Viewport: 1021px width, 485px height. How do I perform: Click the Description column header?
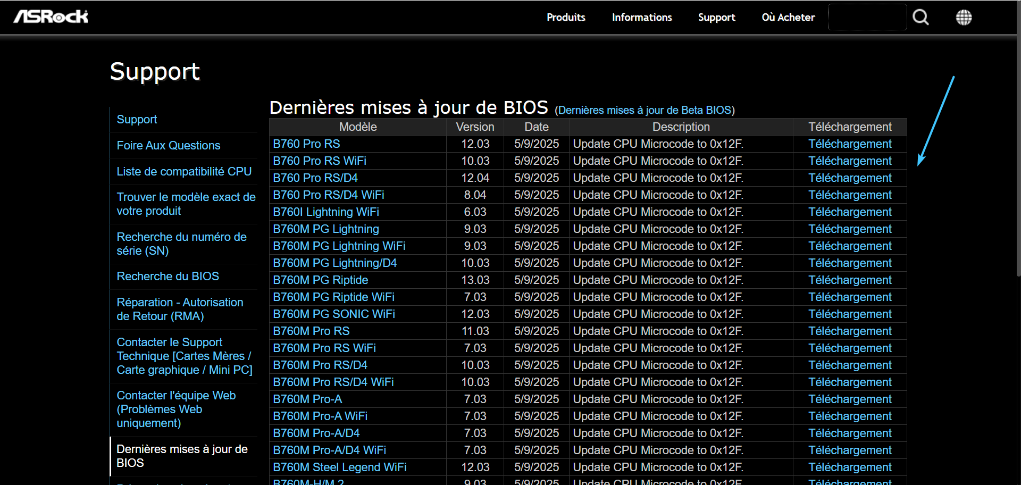[x=681, y=127]
